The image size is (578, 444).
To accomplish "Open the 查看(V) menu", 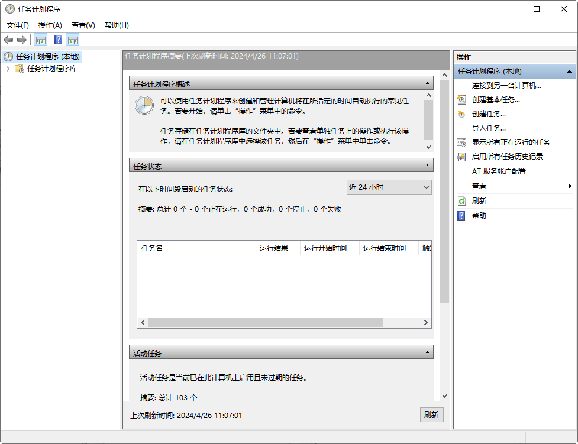I will click(x=83, y=25).
